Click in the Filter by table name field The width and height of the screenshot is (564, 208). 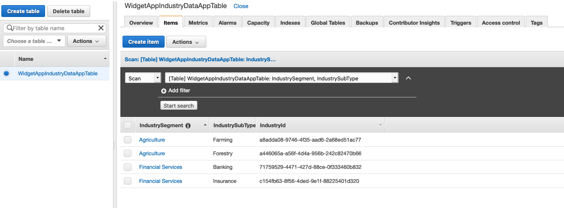pos(54,28)
